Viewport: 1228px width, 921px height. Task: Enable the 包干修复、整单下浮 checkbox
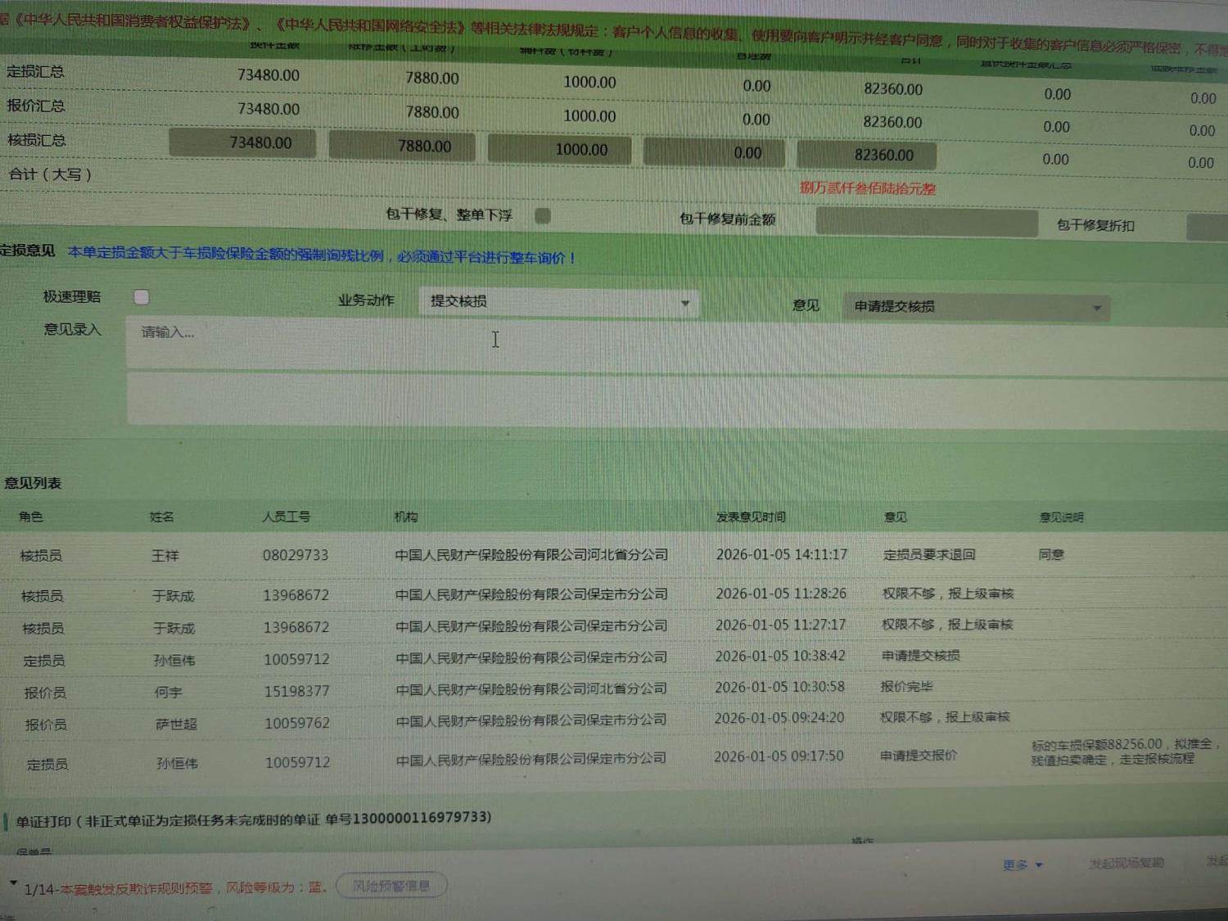[x=543, y=216]
